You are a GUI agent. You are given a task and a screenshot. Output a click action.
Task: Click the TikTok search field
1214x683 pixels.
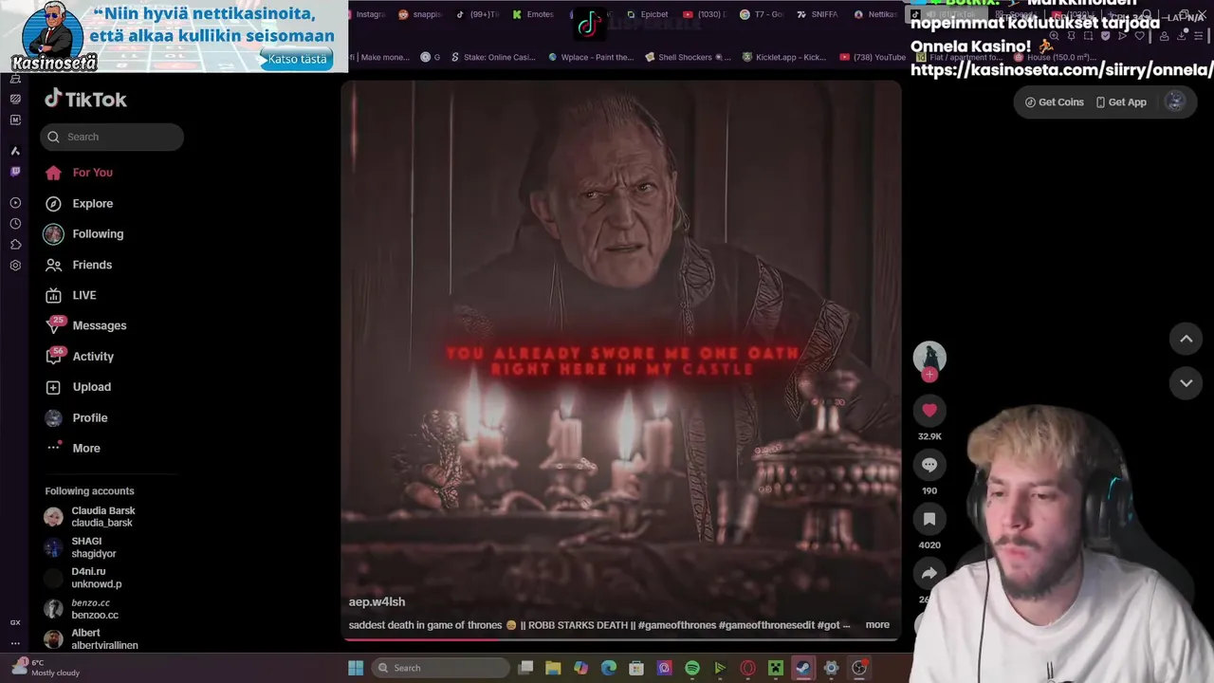coord(112,137)
